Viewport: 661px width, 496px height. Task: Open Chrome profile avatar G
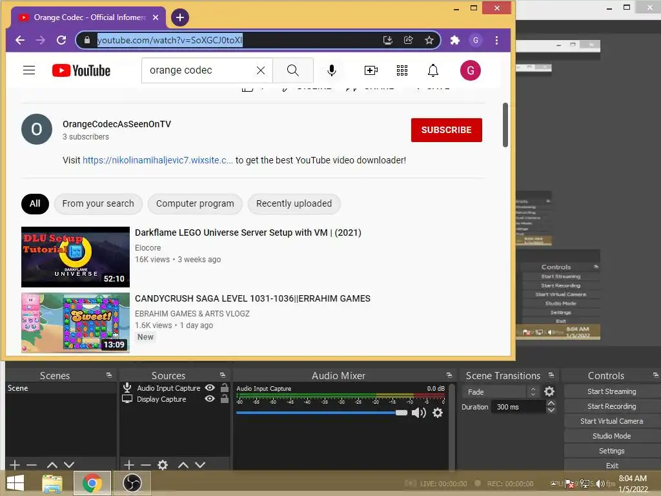point(476,40)
